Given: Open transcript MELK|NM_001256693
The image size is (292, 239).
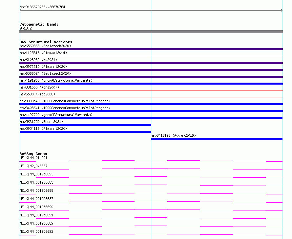Looking at the screenshot, I should tap(36, 174).
